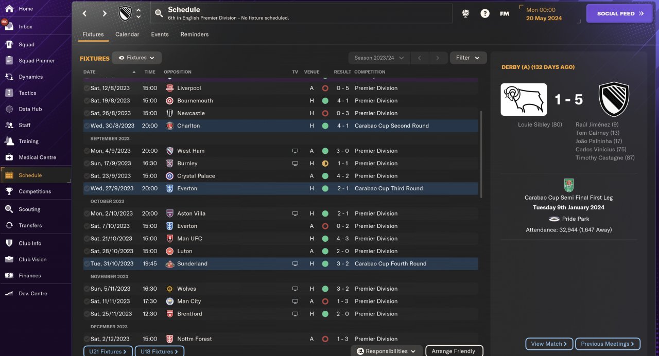Screen dimensions: 659x356
Task: Click the fixtures list vertical scrollbar
Action: coord(481,154)
